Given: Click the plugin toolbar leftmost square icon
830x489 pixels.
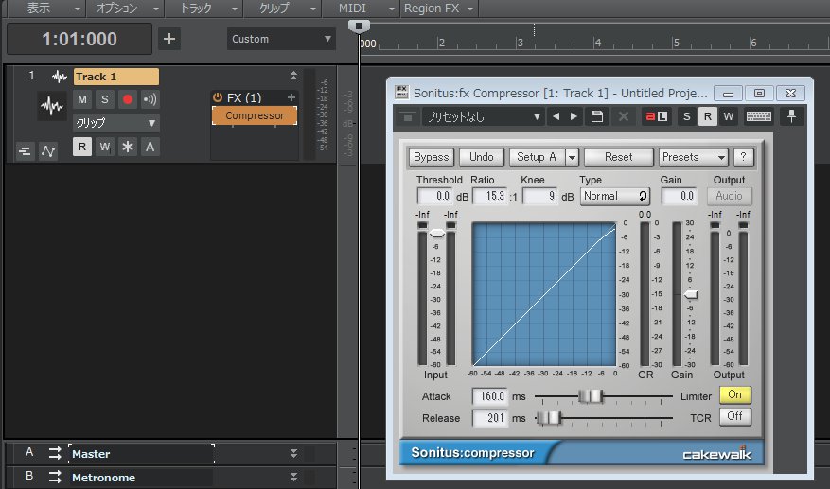Looking at the screenshot, I should (x=408, y=117).
